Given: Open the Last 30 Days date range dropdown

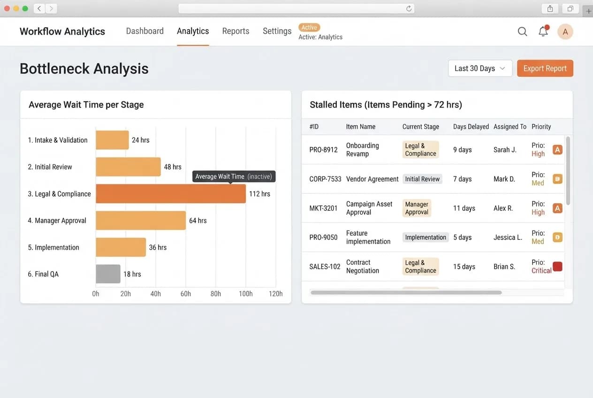Looking at the screenshot, I should click(x=480, y=69).
